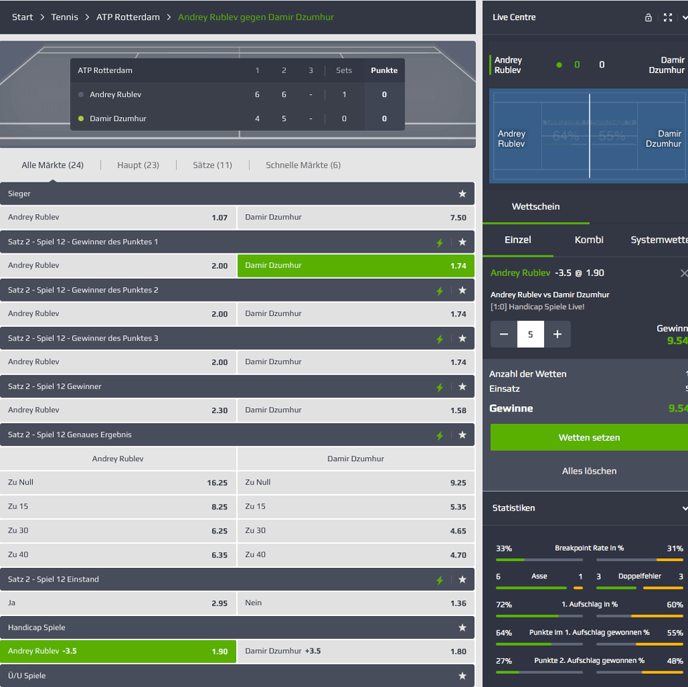Click lightning icon on Spiel 12 Gewinner

coord(440,387)
